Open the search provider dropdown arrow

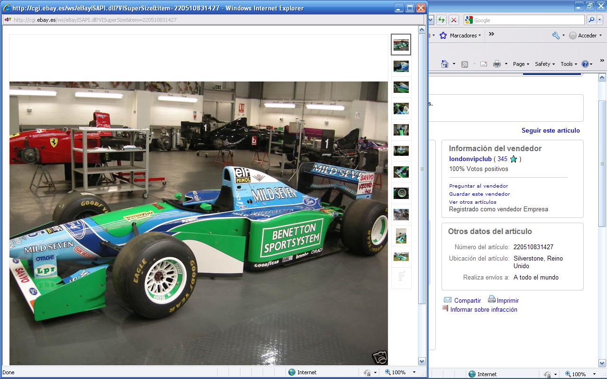tap(601, 20)
